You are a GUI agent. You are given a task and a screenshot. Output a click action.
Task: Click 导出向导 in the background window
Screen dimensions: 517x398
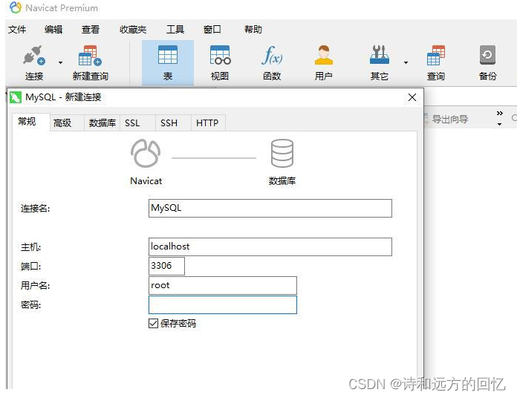pyautogui.click(x=450, y=119)
